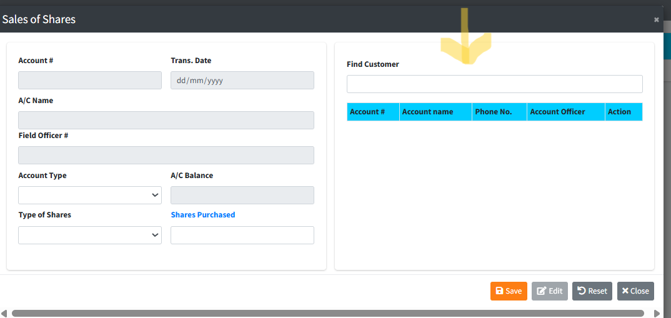Focus the Find Customer search field

(494, 84)
